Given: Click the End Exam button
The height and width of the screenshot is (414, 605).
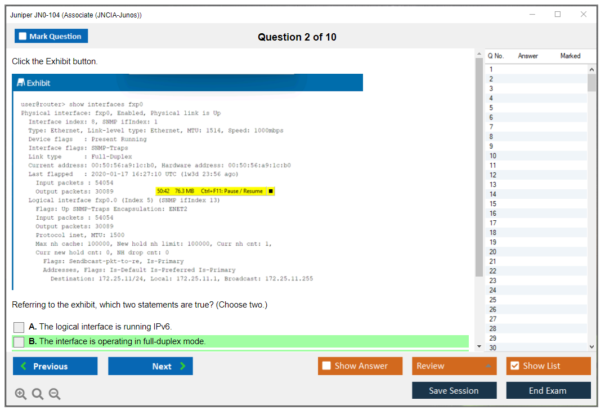Looking at the screenshot, I should click(548, 390).
